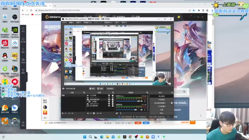Remove selected source with the Sources minus icon
The height and width of the screenshot is (140, 249).
pos(91,113)
